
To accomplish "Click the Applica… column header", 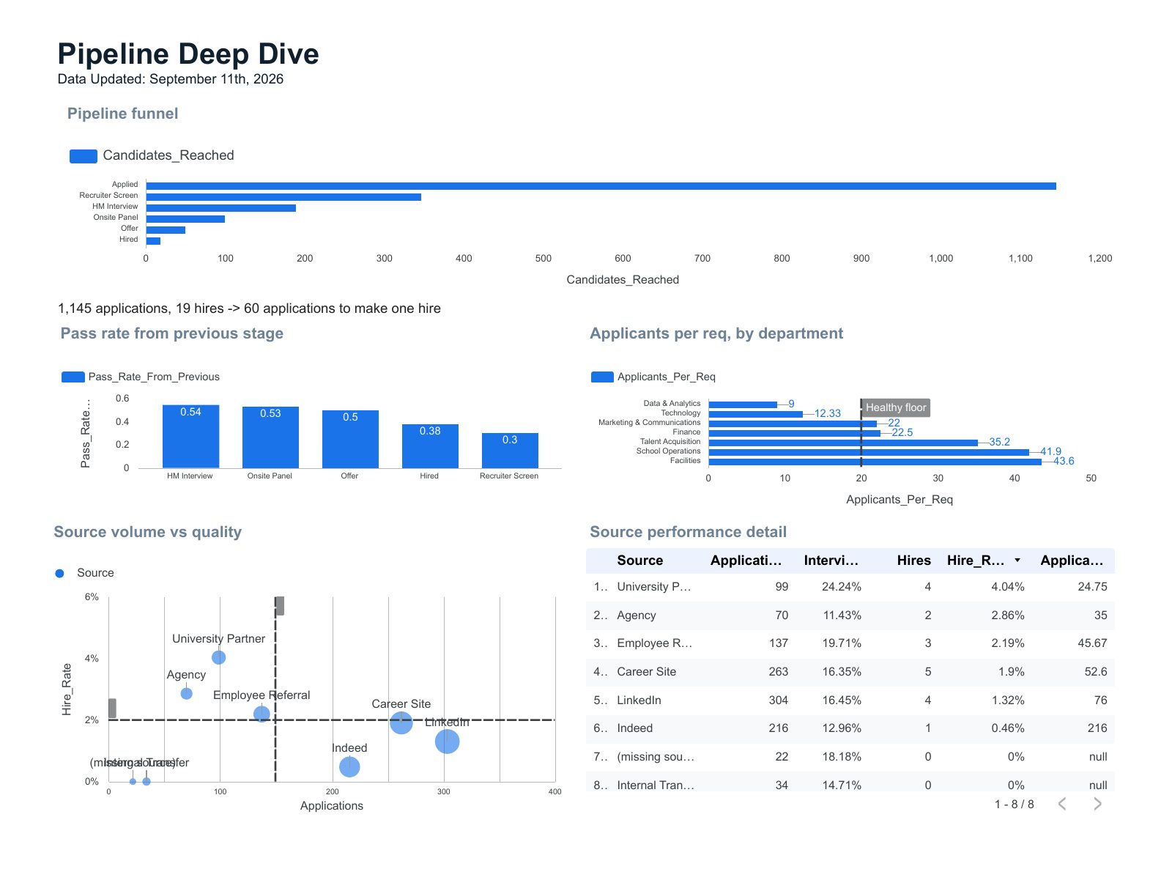I will click(x=1072, y=561).
